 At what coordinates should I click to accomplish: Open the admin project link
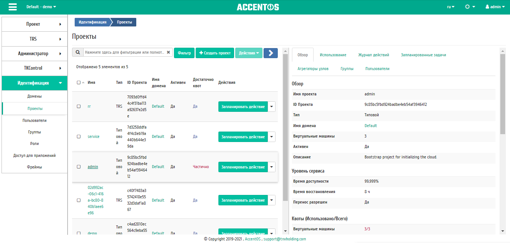tap(93, 167)
